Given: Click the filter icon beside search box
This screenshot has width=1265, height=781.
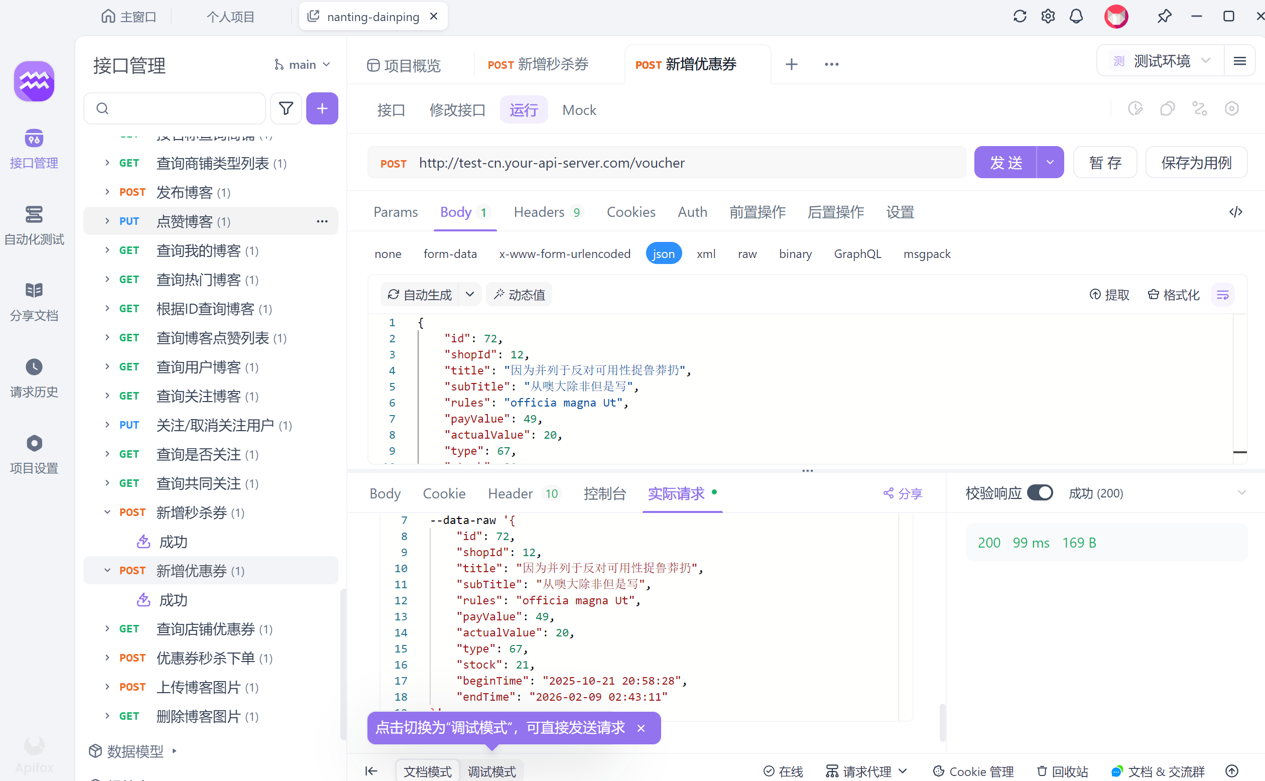Looking at the screenshot, I should click(x=286, y=108).
